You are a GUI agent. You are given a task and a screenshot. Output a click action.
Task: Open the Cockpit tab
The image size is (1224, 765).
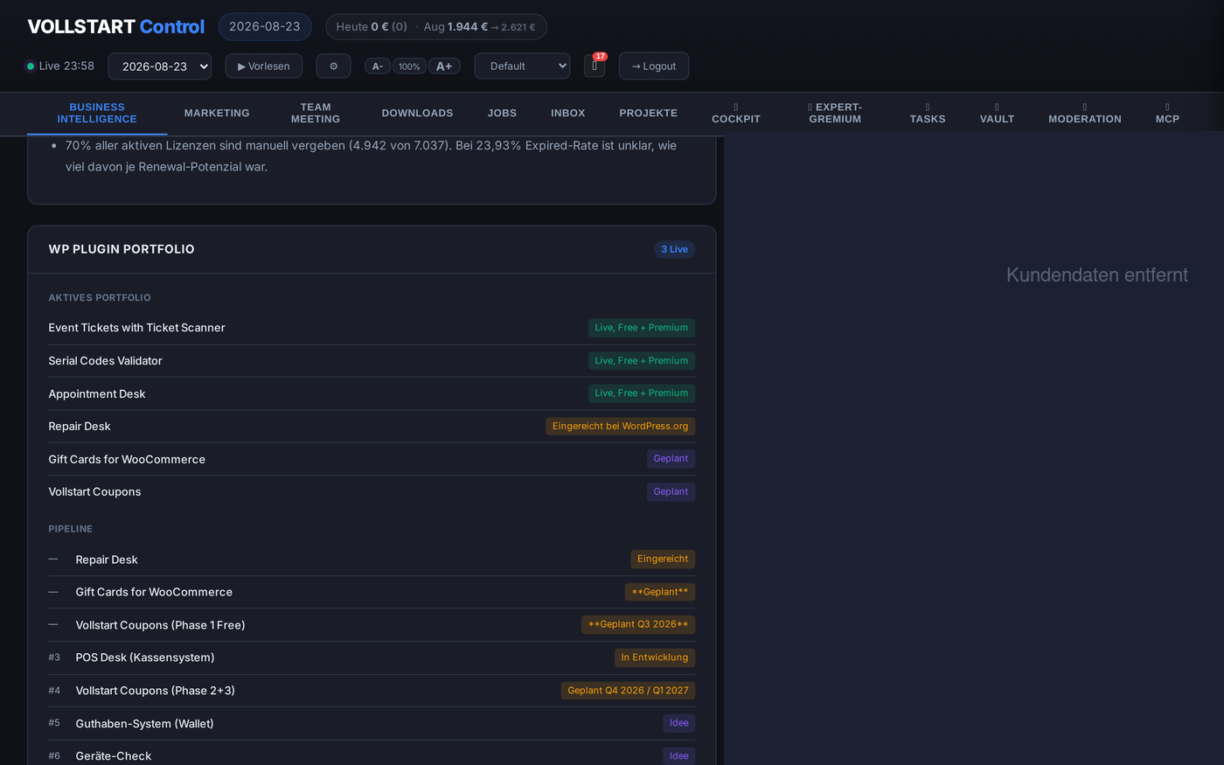pos(736,113)
